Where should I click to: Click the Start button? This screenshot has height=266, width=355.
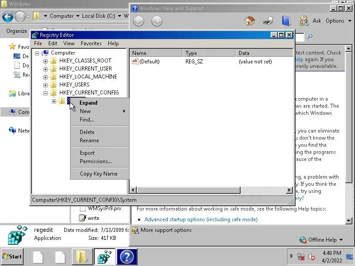pos(12,257)
